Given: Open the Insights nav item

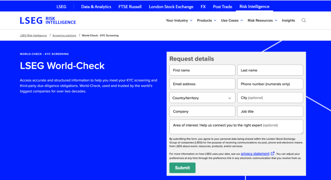Looking at the screenshot, I should point(288,20).
